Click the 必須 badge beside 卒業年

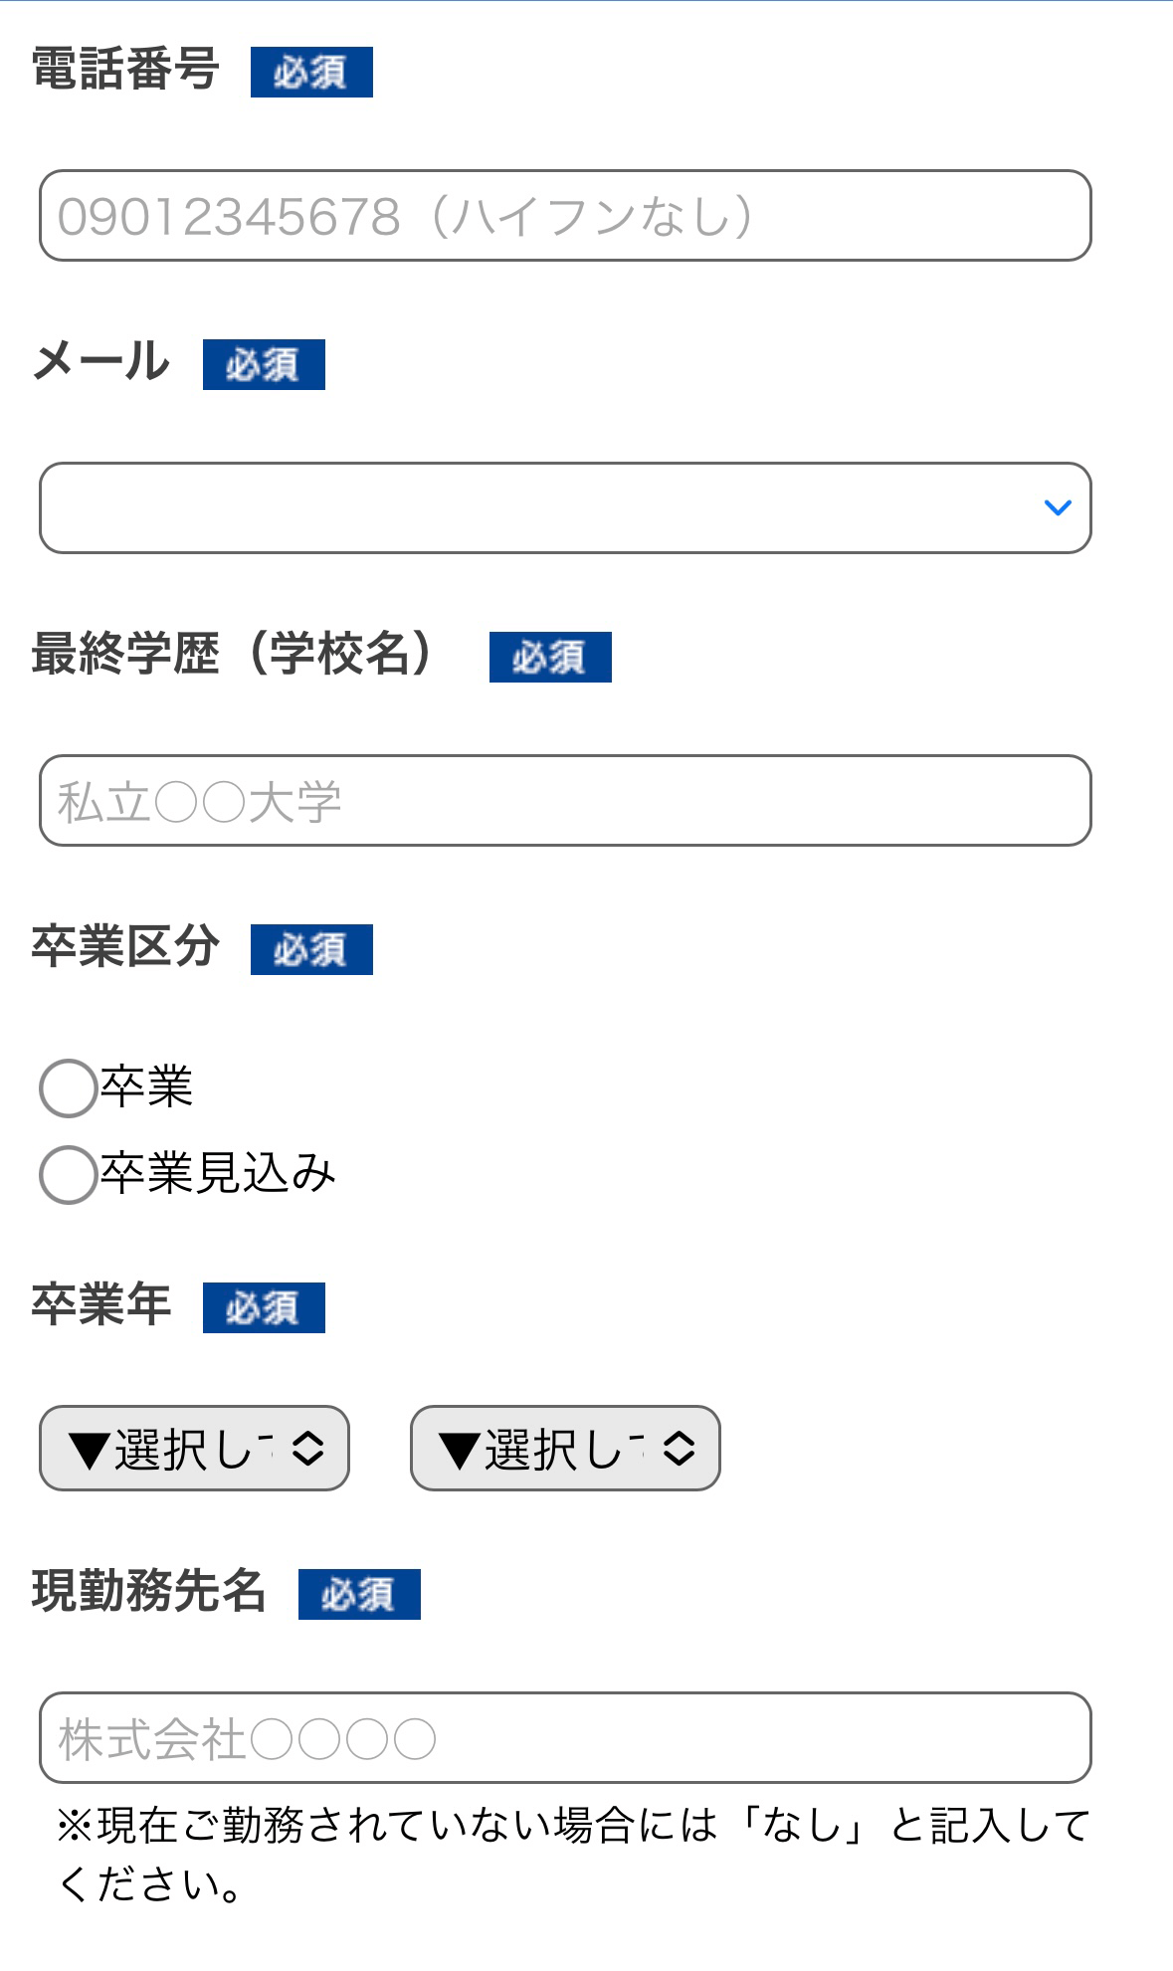(264, 1307)
